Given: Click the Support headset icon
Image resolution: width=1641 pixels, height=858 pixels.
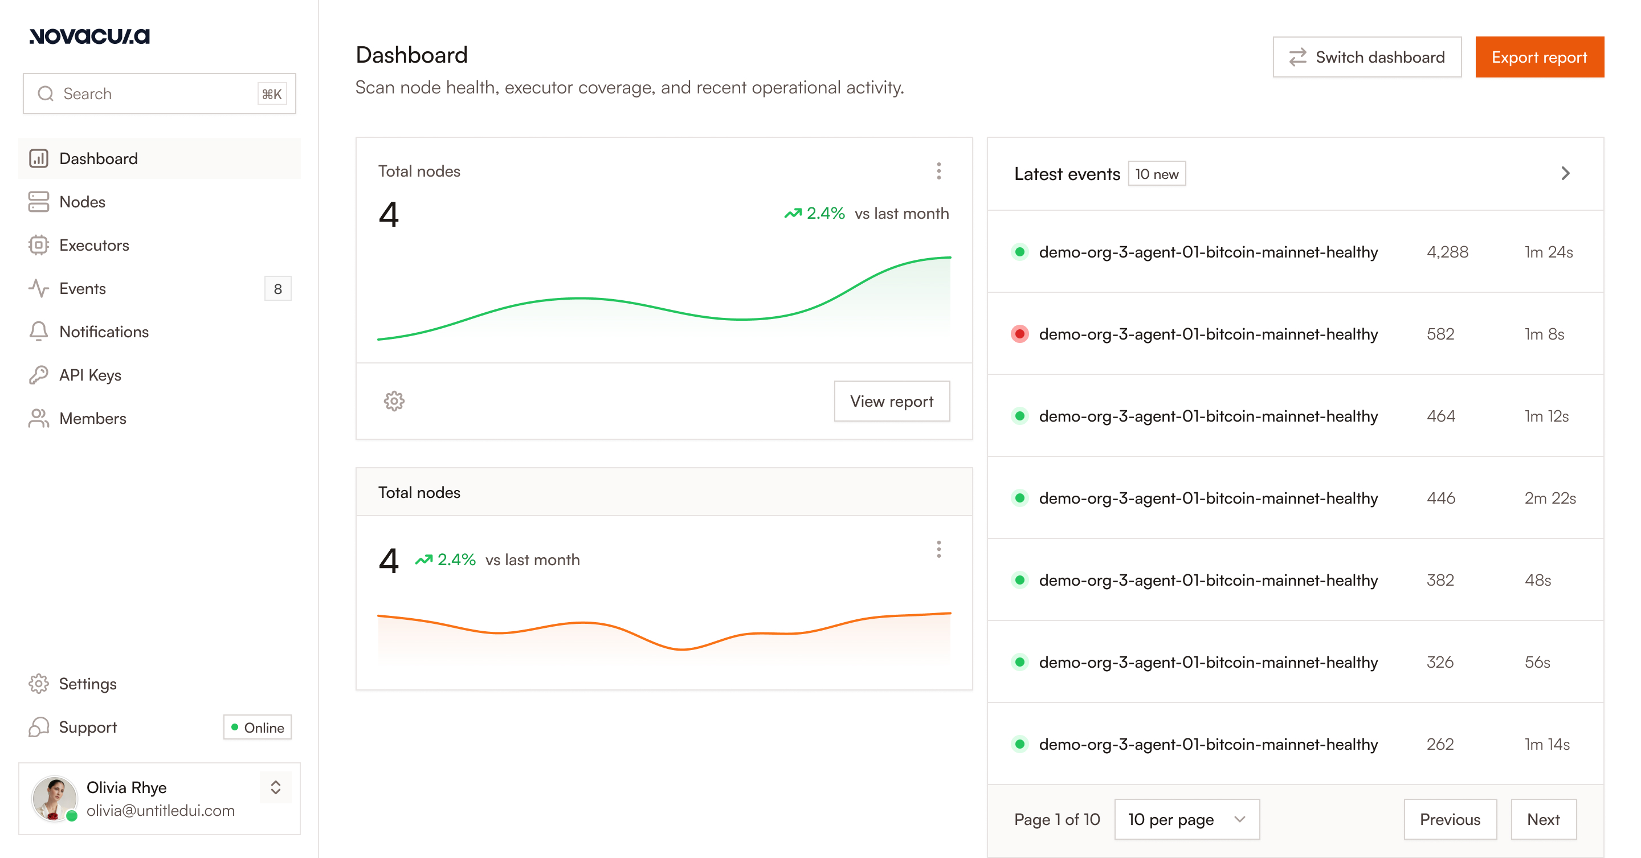Looking at the screenshot, I should [38, 727].
